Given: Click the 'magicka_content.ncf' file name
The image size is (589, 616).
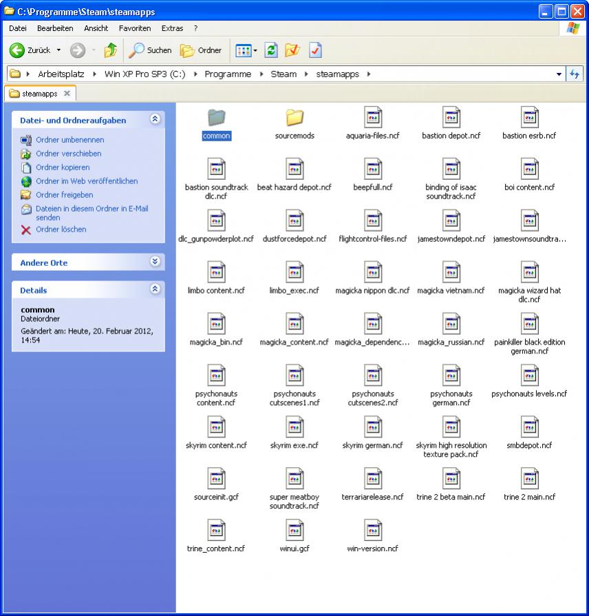Looking at the screenshot, I should pos(294,342).
